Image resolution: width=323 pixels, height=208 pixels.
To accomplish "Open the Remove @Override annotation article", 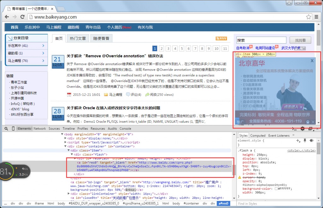I will tap(115, 56).
